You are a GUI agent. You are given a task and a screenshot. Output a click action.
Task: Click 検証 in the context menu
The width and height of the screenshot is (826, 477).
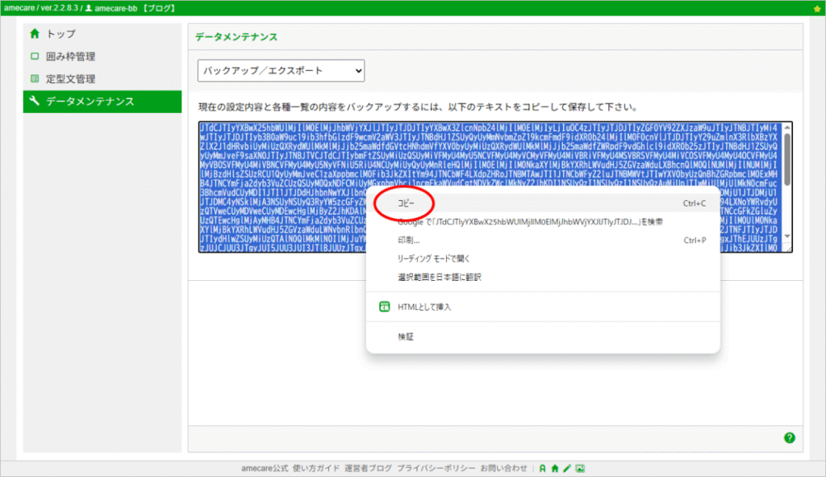click(x=406, y=337)
